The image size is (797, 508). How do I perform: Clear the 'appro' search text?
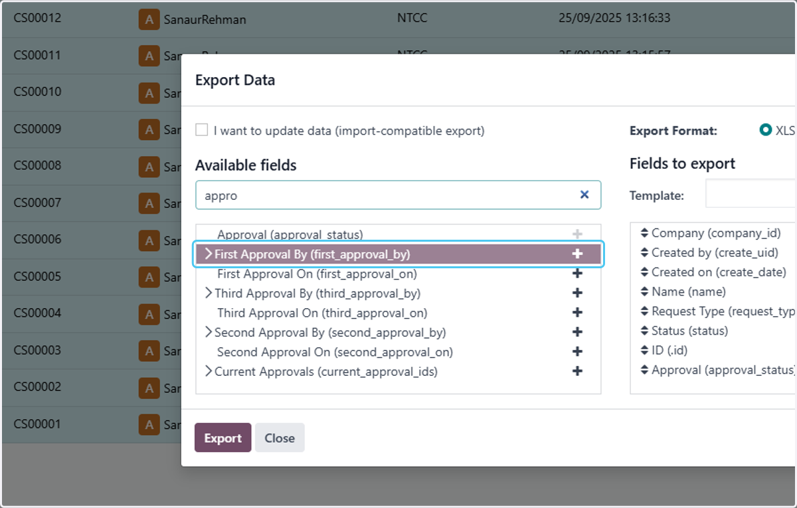click(x=584, y=195)
